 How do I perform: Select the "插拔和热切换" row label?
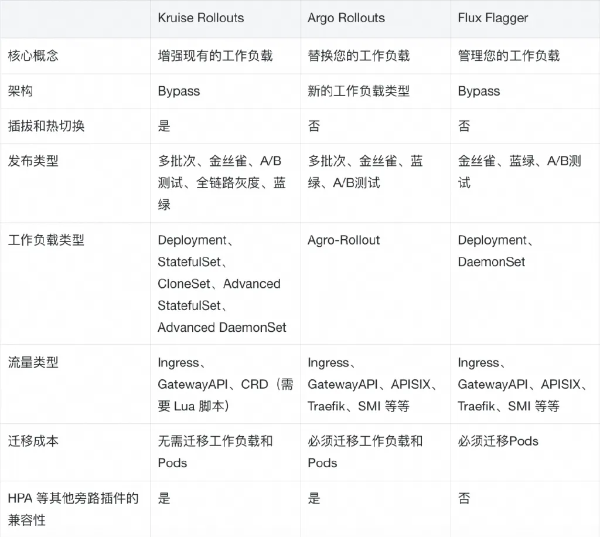coord(46,126)
